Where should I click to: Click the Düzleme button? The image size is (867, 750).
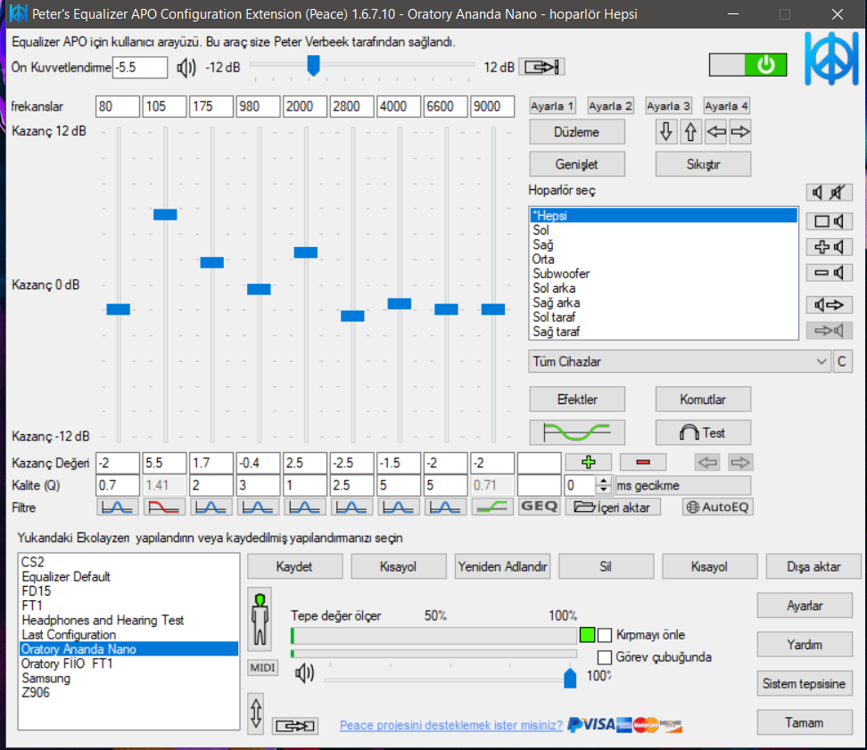click(x=577, y=132)
